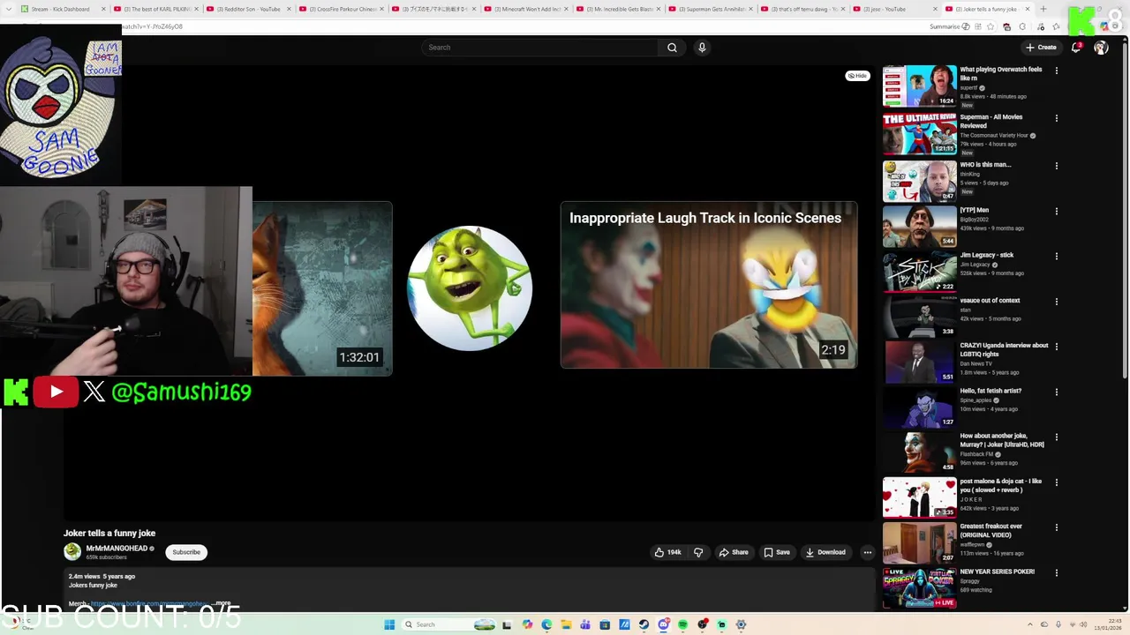Open Discord from the taskbar
Screen dimensions: 1130x635
[x=663, y=624]
